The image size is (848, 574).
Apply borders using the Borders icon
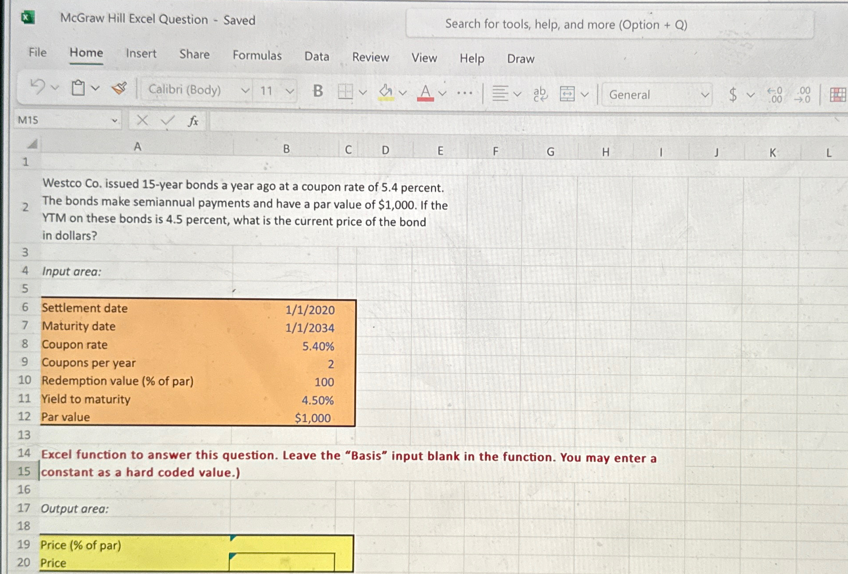click(x=346, y=92)
